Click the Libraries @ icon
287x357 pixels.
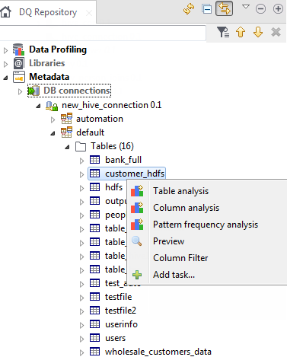point(19,63)
